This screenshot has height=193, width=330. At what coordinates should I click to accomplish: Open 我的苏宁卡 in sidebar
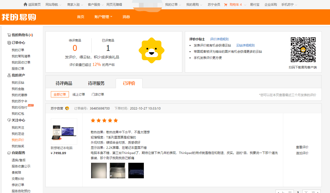[19, 101]
